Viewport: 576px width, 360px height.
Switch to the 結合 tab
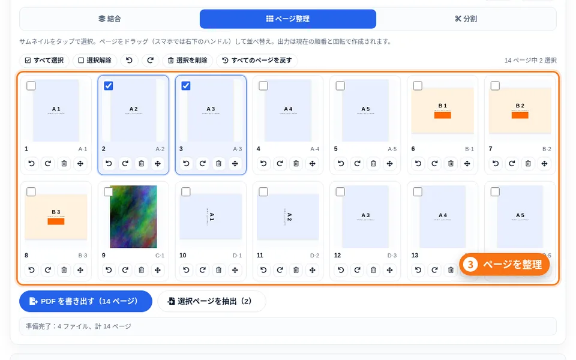(110, 19)
